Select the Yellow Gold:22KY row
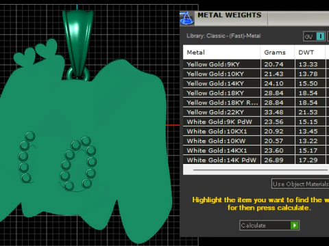The height and width of the screenshot is (246, 329). click(x=256, y=112)
